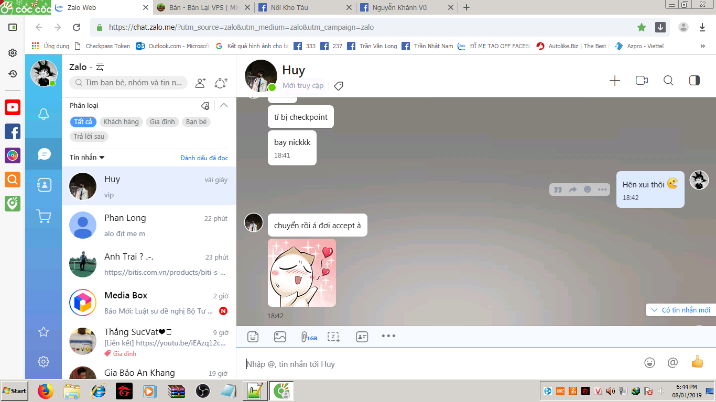Open the Zalo shopping cart

(x=44, y=216)
